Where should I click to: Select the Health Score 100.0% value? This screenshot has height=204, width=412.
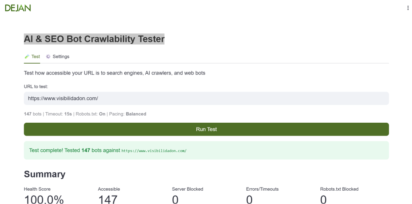pos(44,199)
